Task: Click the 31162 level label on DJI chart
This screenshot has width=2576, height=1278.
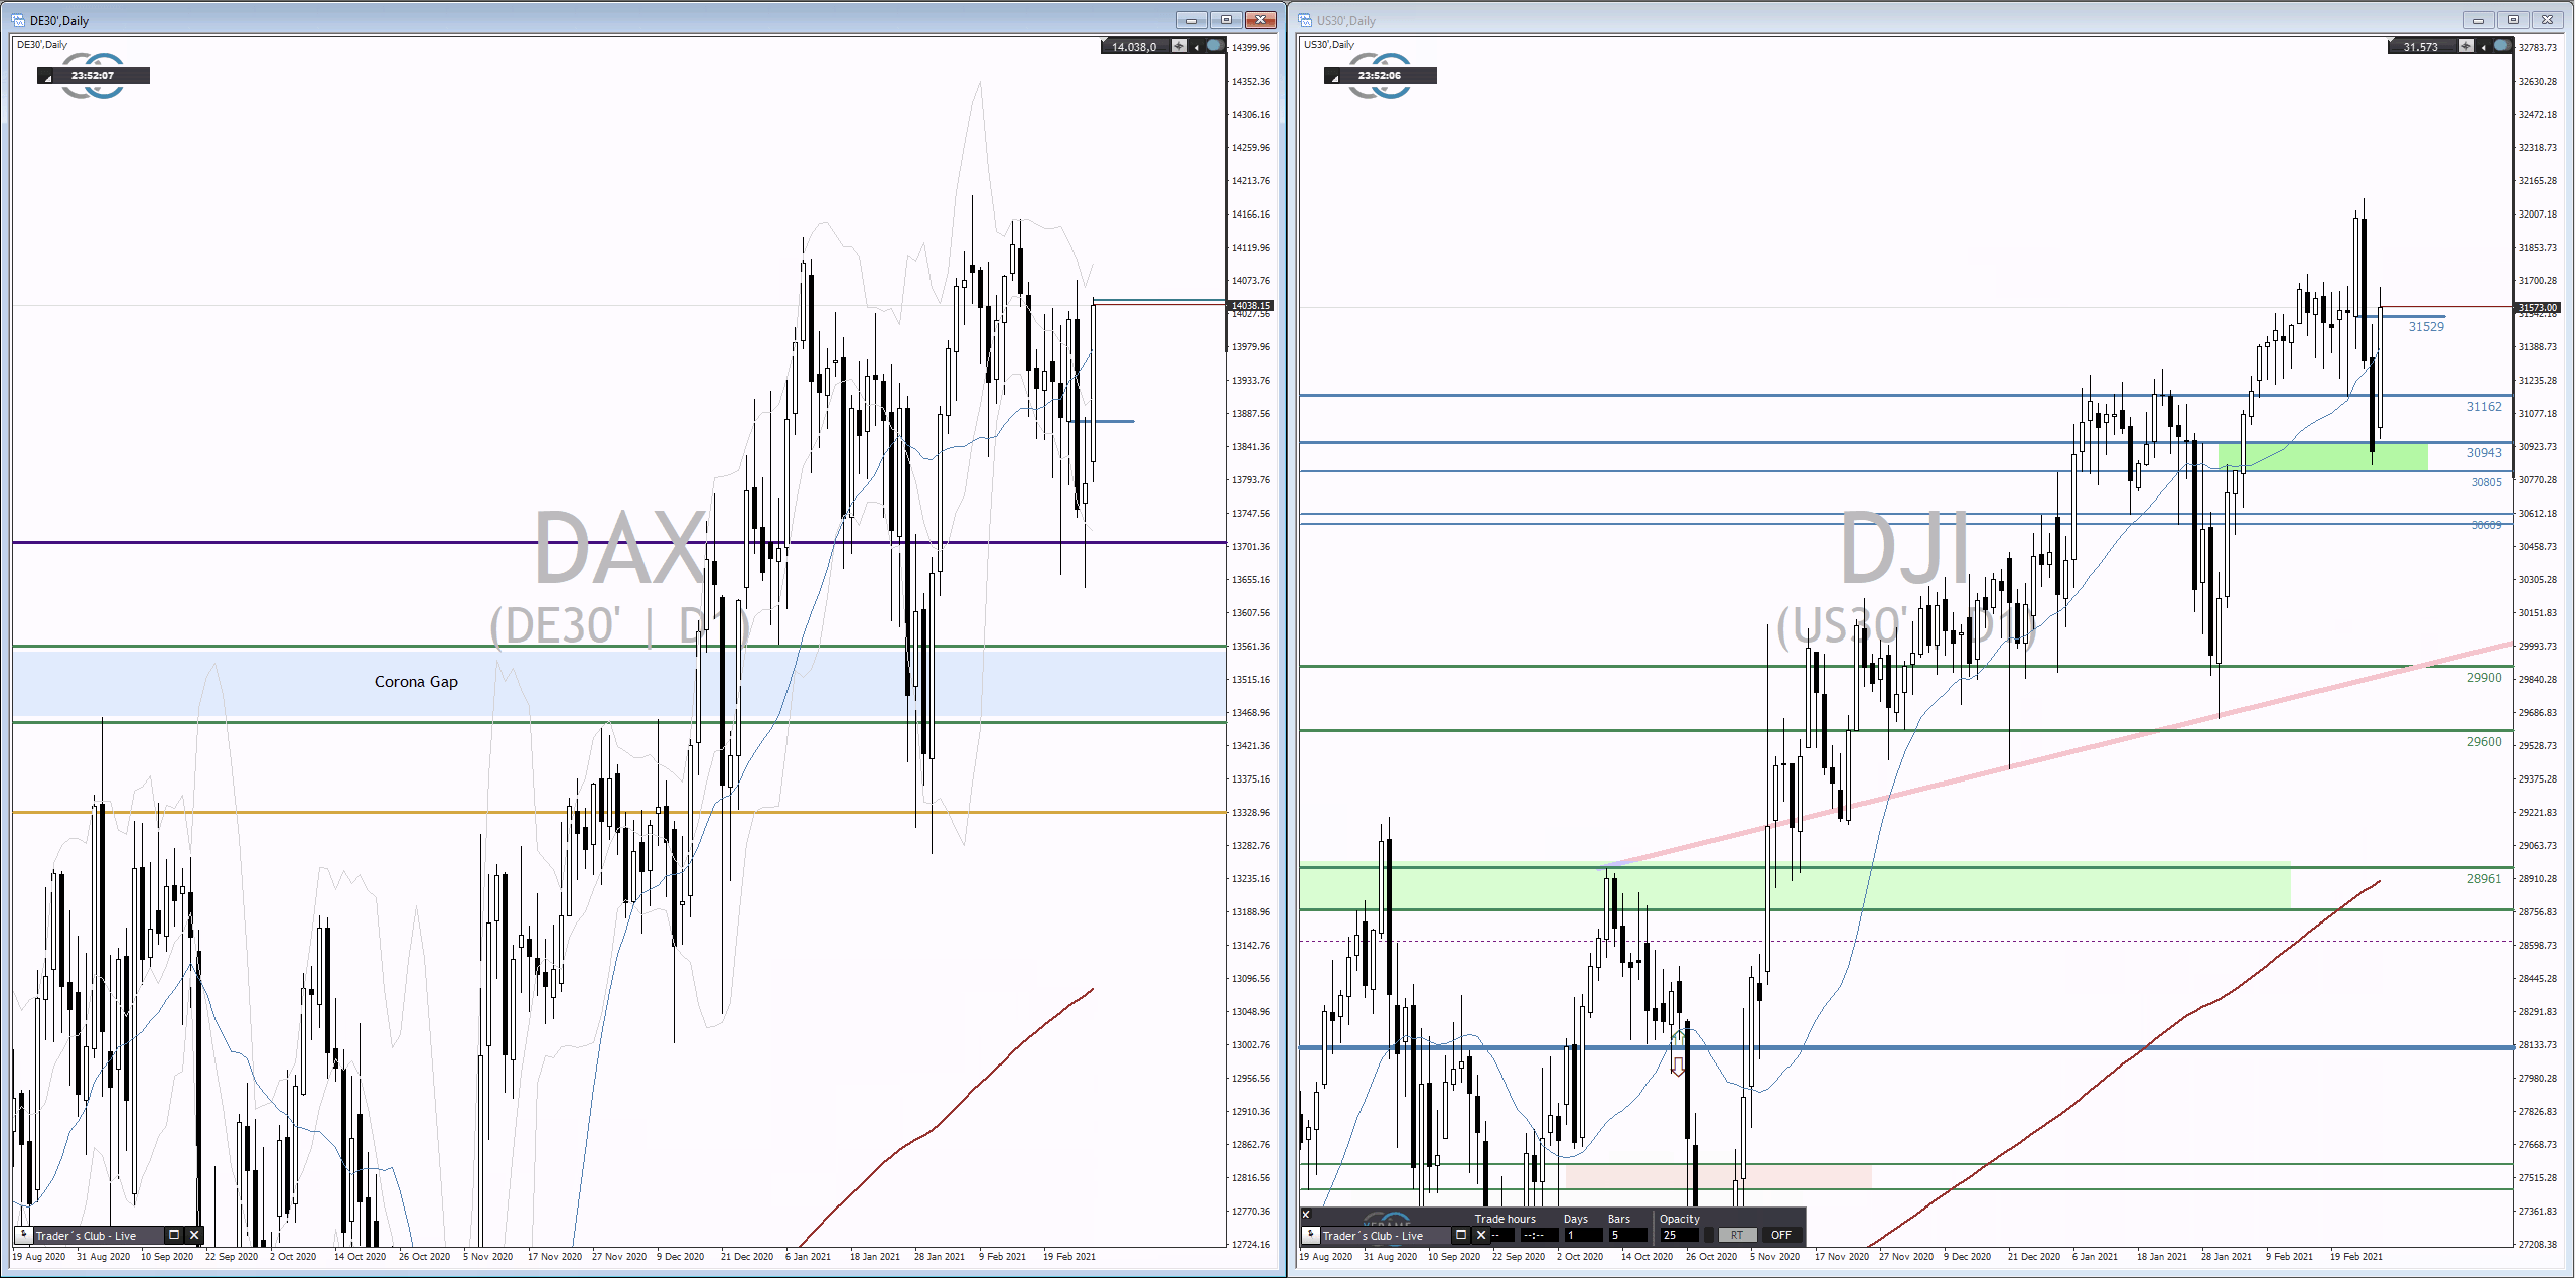Action: [x=2484, y=407]
